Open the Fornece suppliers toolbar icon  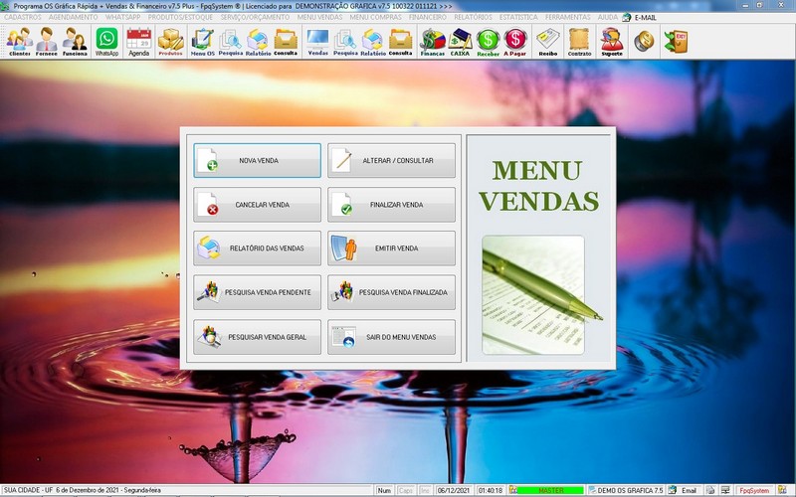46,42
